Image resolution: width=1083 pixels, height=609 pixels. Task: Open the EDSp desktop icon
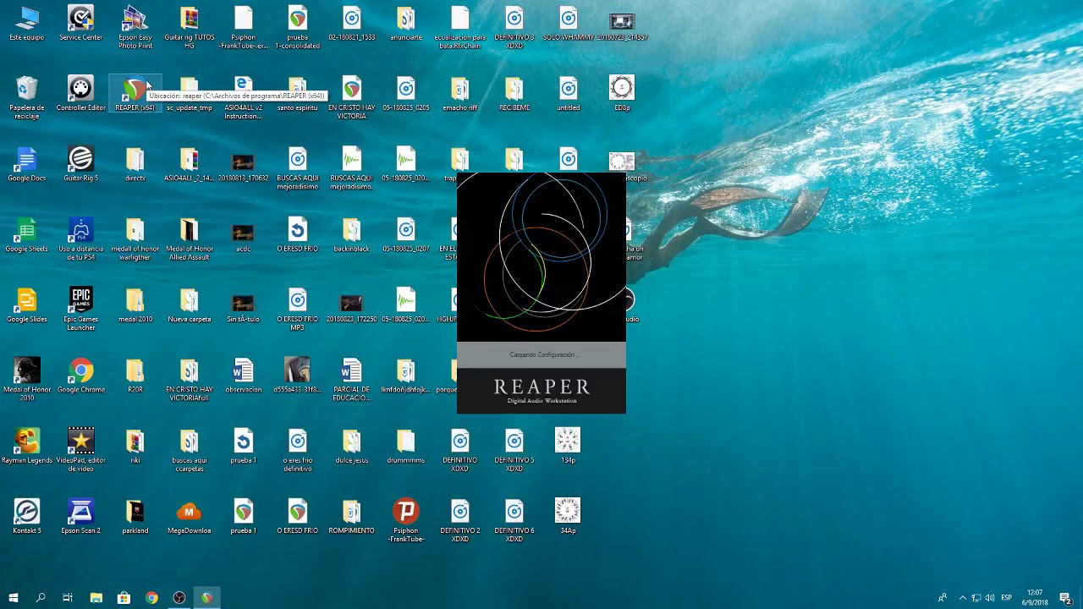pyautogui.click(x=622, y=94)
